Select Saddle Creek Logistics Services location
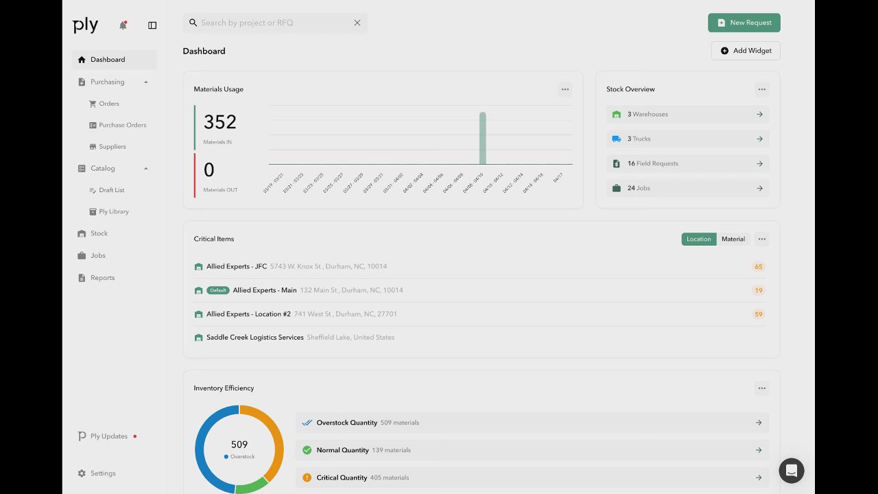The width and height of the screenshot is (878, 494). coord(480,338)
